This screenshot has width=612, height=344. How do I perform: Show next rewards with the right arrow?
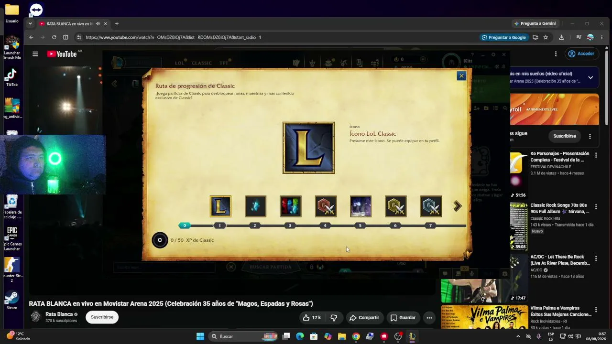[458, 206]
